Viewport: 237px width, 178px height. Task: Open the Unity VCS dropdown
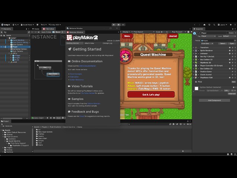[54, 25]
